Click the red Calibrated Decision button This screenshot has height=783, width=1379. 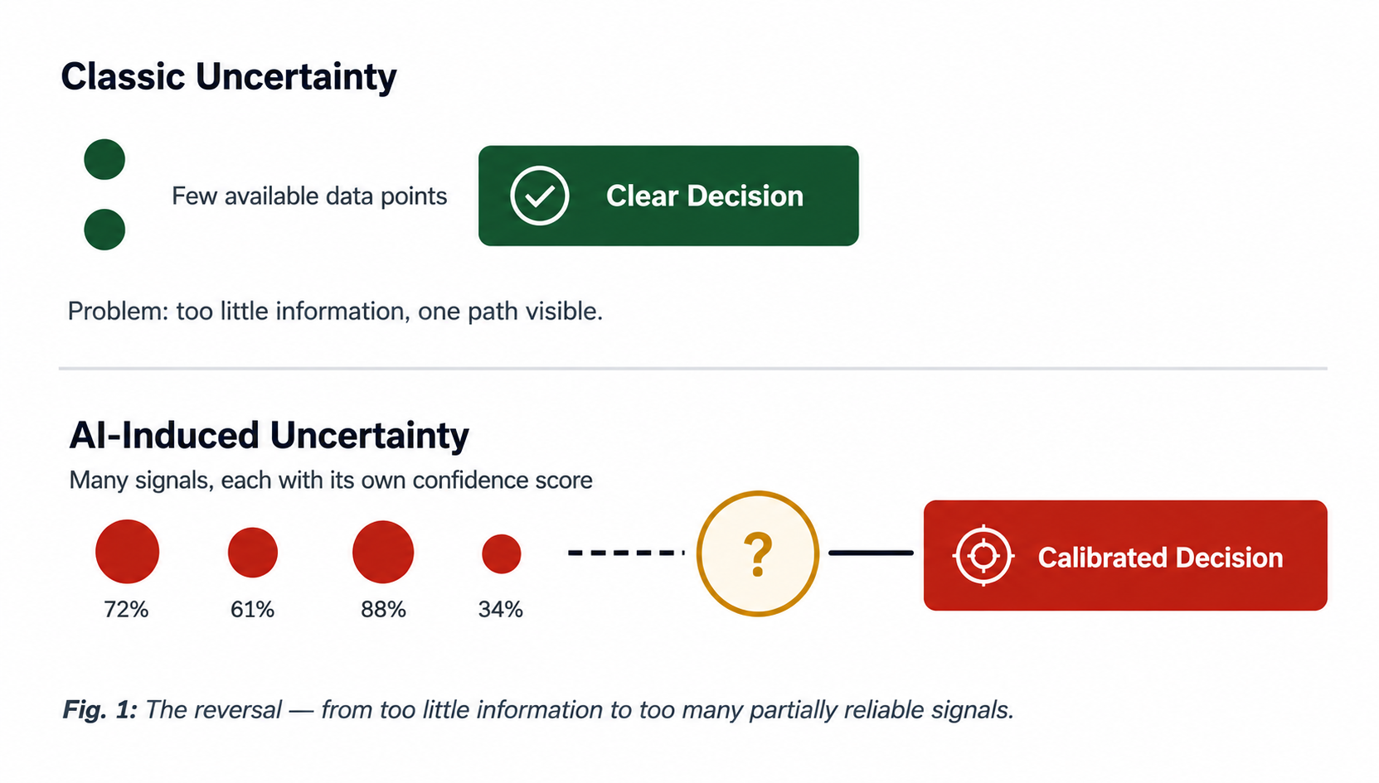[x=1125, y=556]
